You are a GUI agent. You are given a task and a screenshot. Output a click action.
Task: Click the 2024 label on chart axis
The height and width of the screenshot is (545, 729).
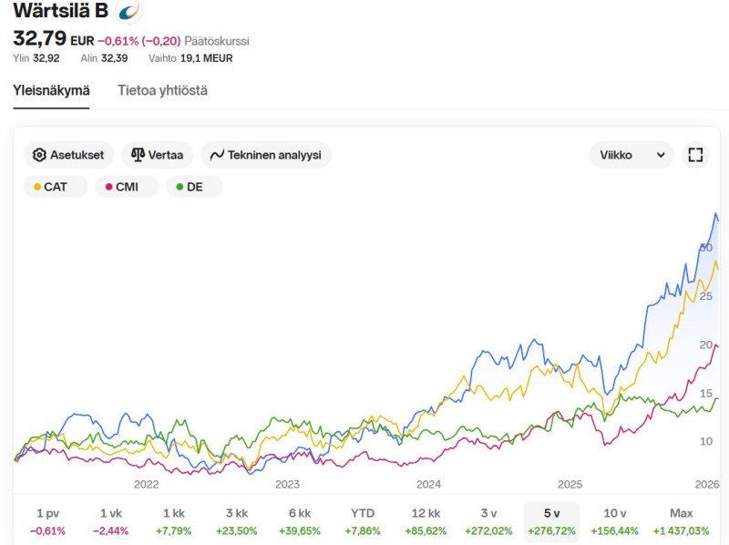(x=428, y=484)
